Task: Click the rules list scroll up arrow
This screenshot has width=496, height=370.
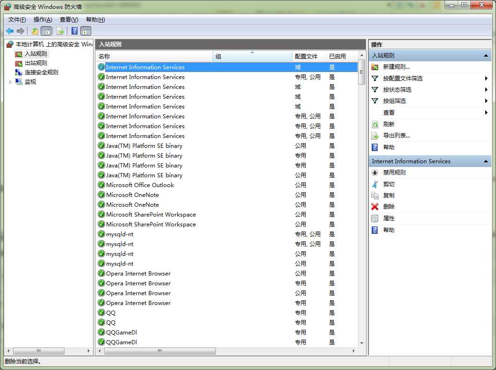Action: [361, 55]
